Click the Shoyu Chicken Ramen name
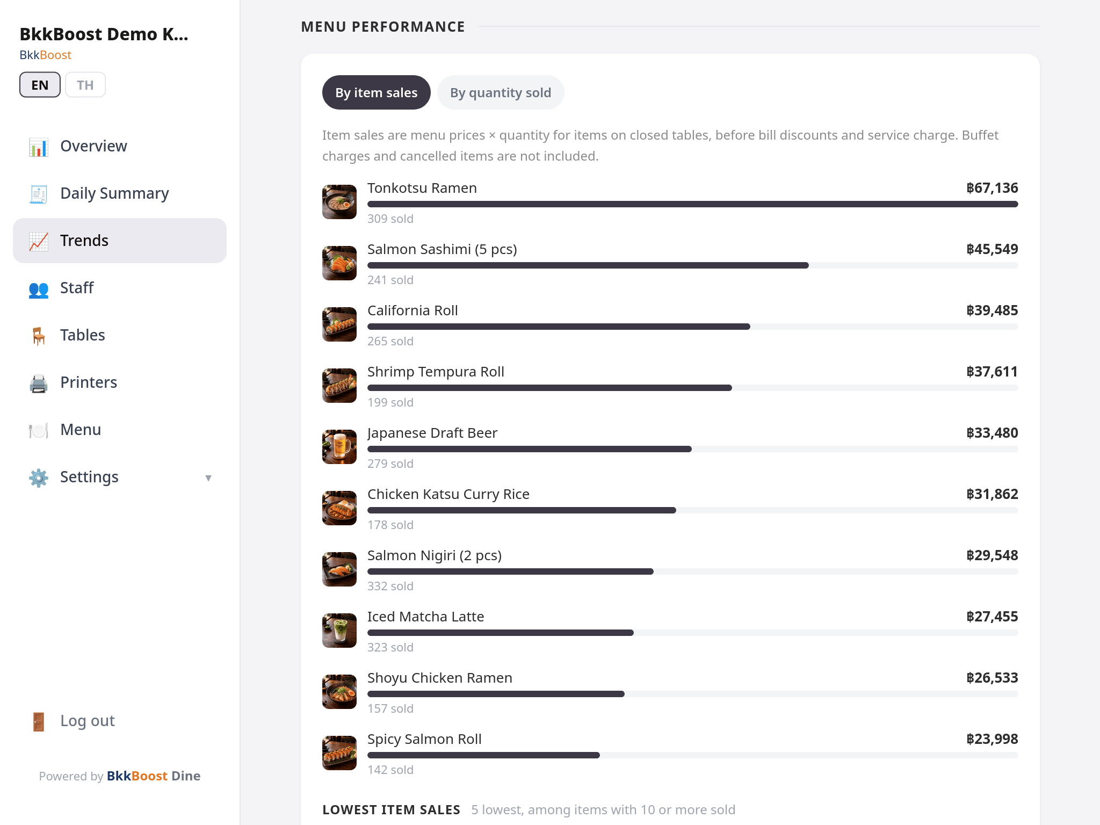Image resolution: width=1100 pixels, height=825 pixels. click(x=440, y=678)
